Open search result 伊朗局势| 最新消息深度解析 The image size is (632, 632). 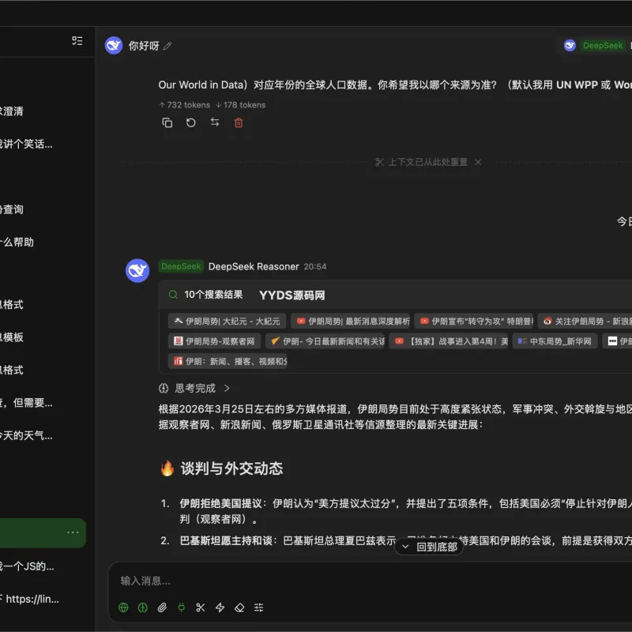[x=350, y=322]
